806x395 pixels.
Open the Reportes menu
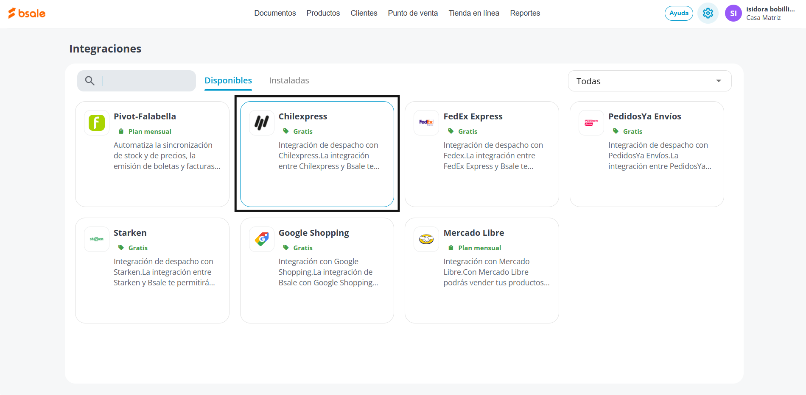(x=525, y=13)
